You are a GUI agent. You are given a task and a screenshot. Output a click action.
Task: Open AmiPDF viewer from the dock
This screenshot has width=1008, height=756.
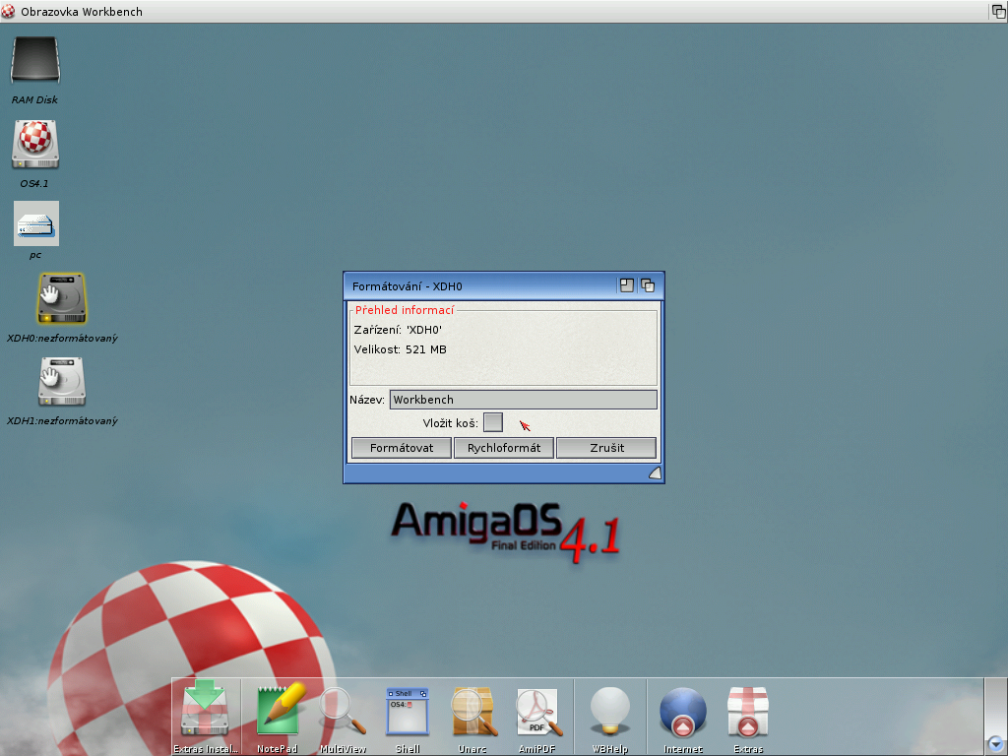click(538, 711)
